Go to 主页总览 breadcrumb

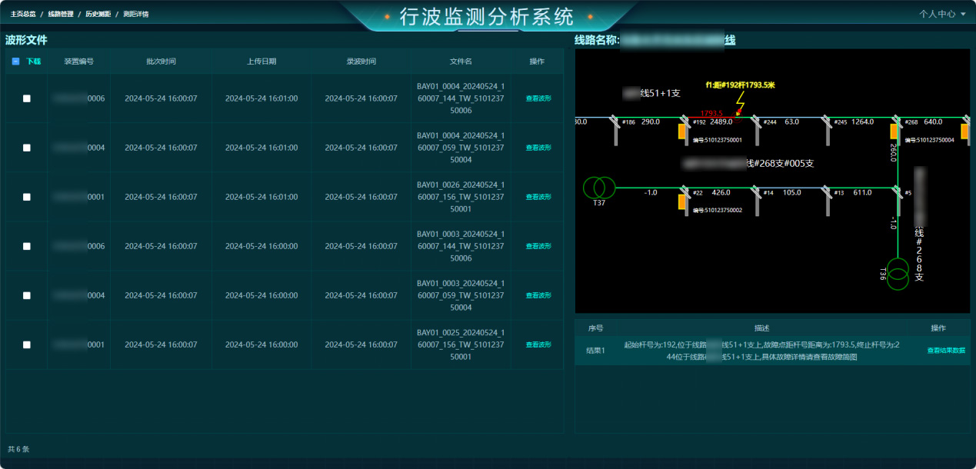(23, 14)
